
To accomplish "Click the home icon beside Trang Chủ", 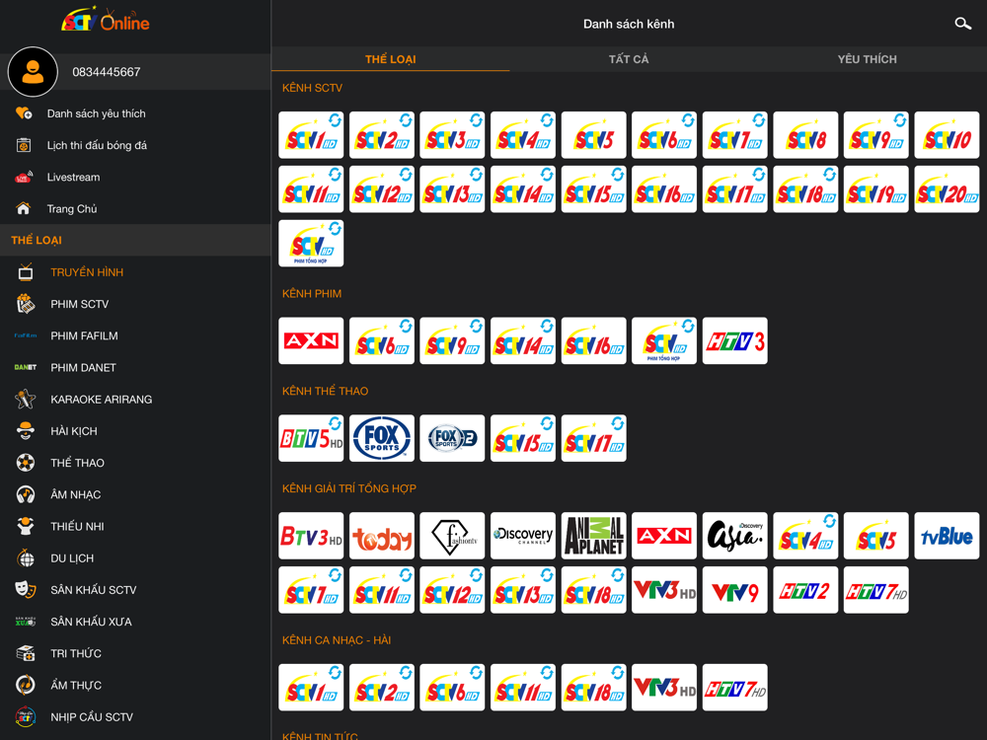I will coord(24,208).
